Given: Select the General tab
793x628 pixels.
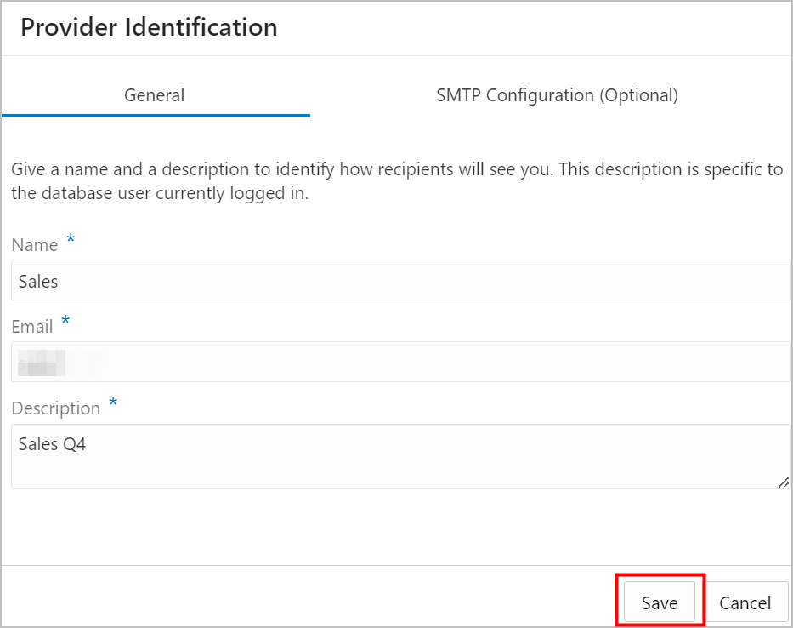Looking at the screenshot, I should 154,95.
